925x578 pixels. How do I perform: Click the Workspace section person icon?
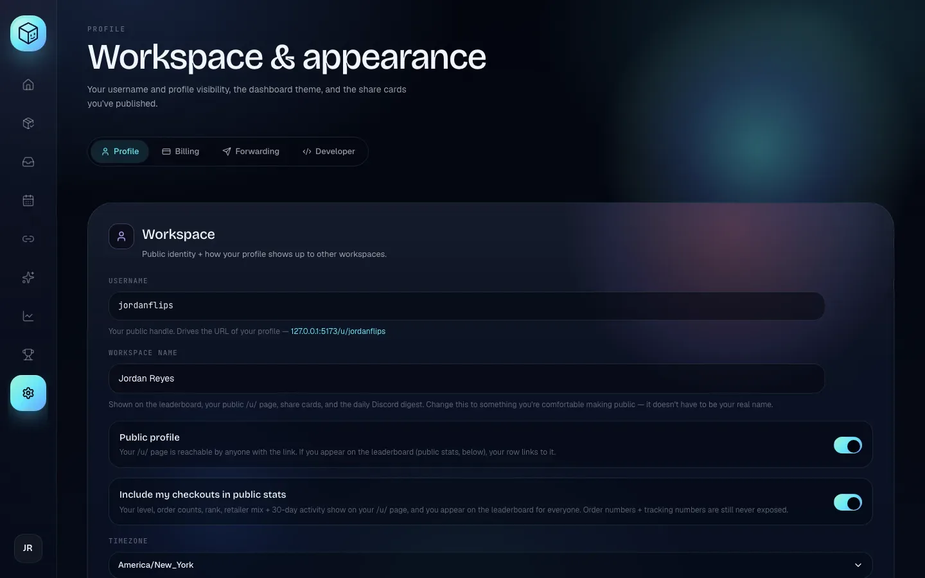pyautogui.click(x=121, y=236)
